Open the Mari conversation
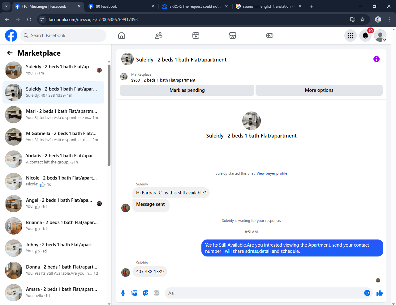 [53, 115]
